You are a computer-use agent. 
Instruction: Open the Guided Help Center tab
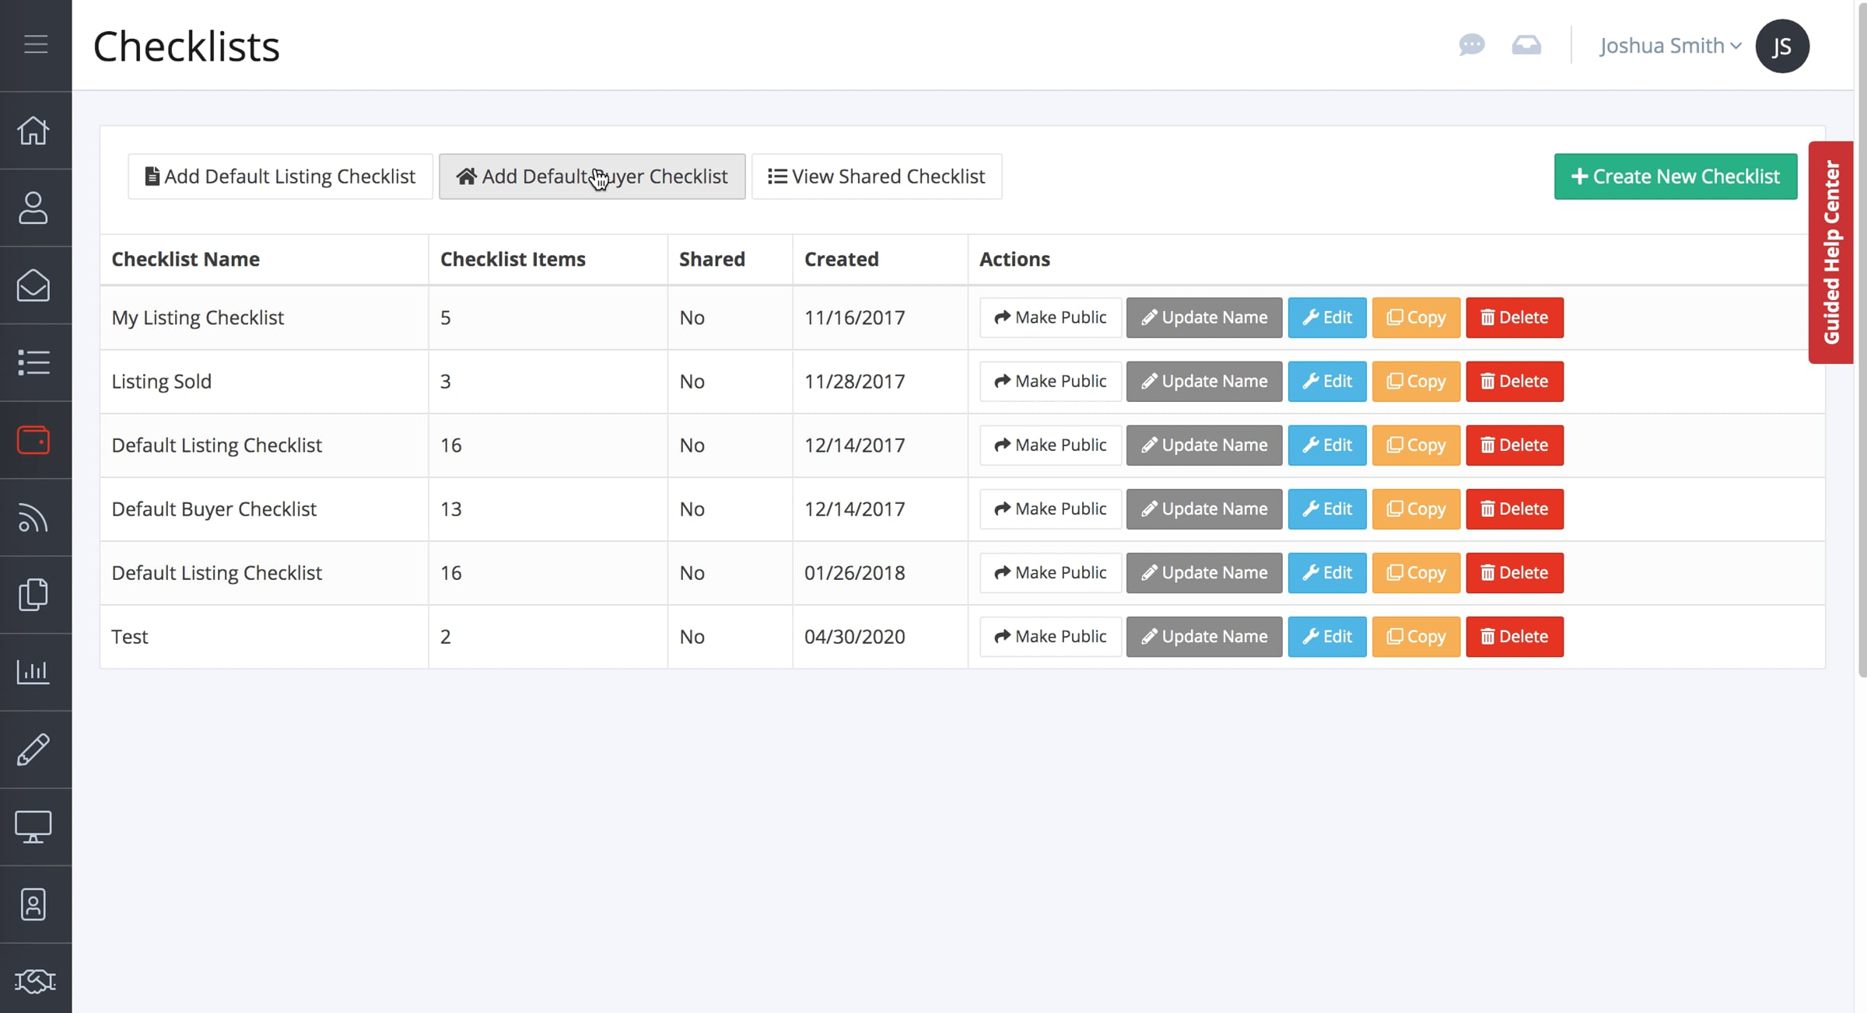(1831, 253)
